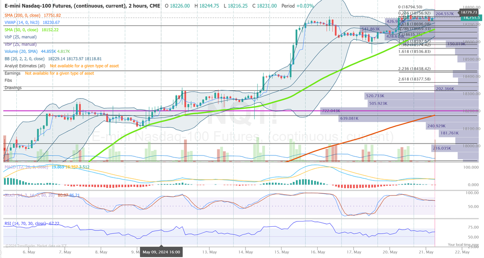
Task: Click the Earnings legend label
Action: [12, 73]
